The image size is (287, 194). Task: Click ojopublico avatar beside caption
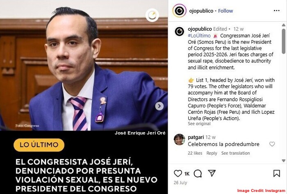click(x=180, y=32)
